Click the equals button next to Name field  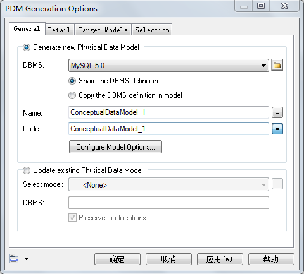coord(277,112)
